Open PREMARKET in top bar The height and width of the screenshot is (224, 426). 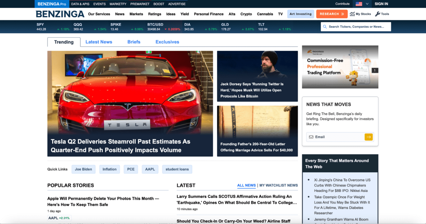coord(140,4)
